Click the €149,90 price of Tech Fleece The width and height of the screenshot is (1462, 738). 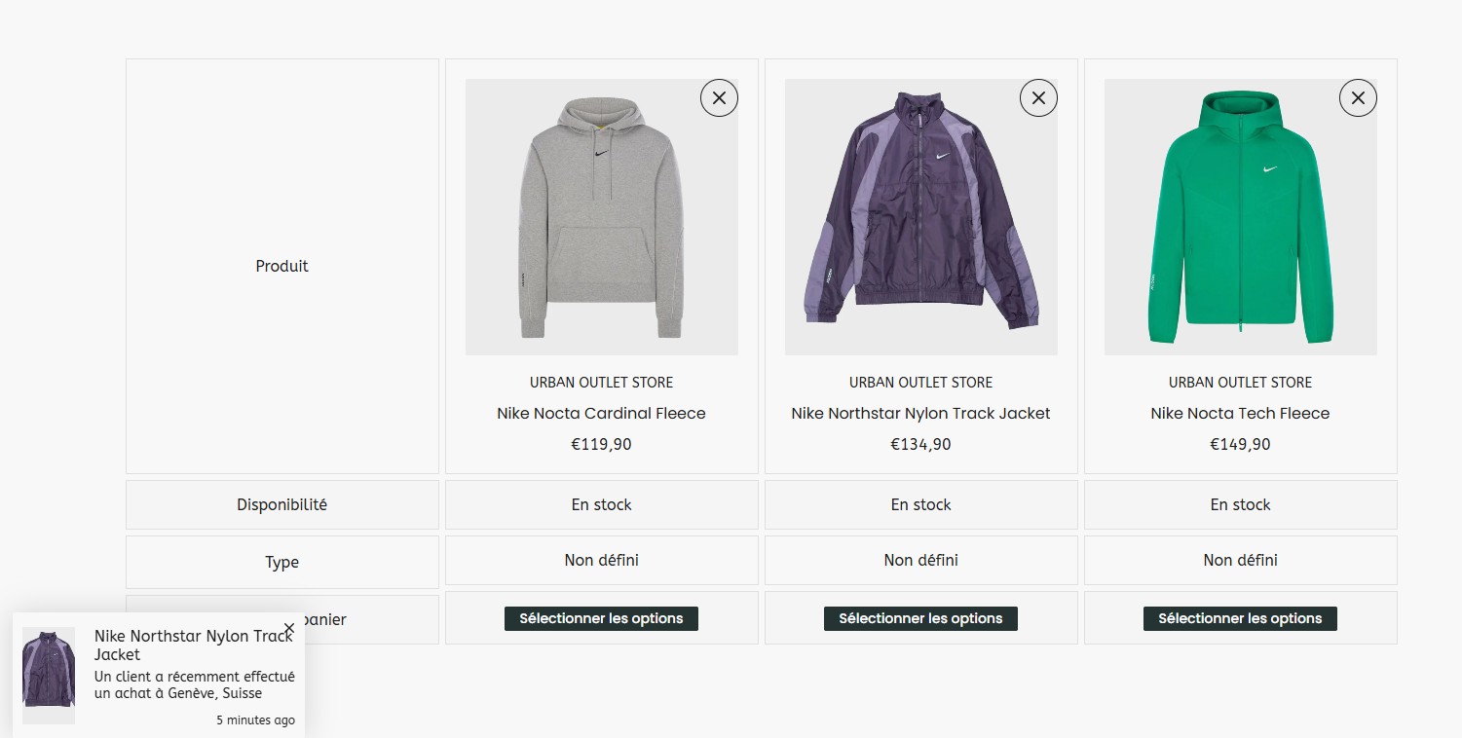1240,444
